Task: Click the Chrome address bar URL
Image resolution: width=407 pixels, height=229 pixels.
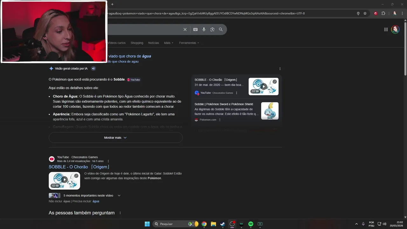Action: coord(206,13)
